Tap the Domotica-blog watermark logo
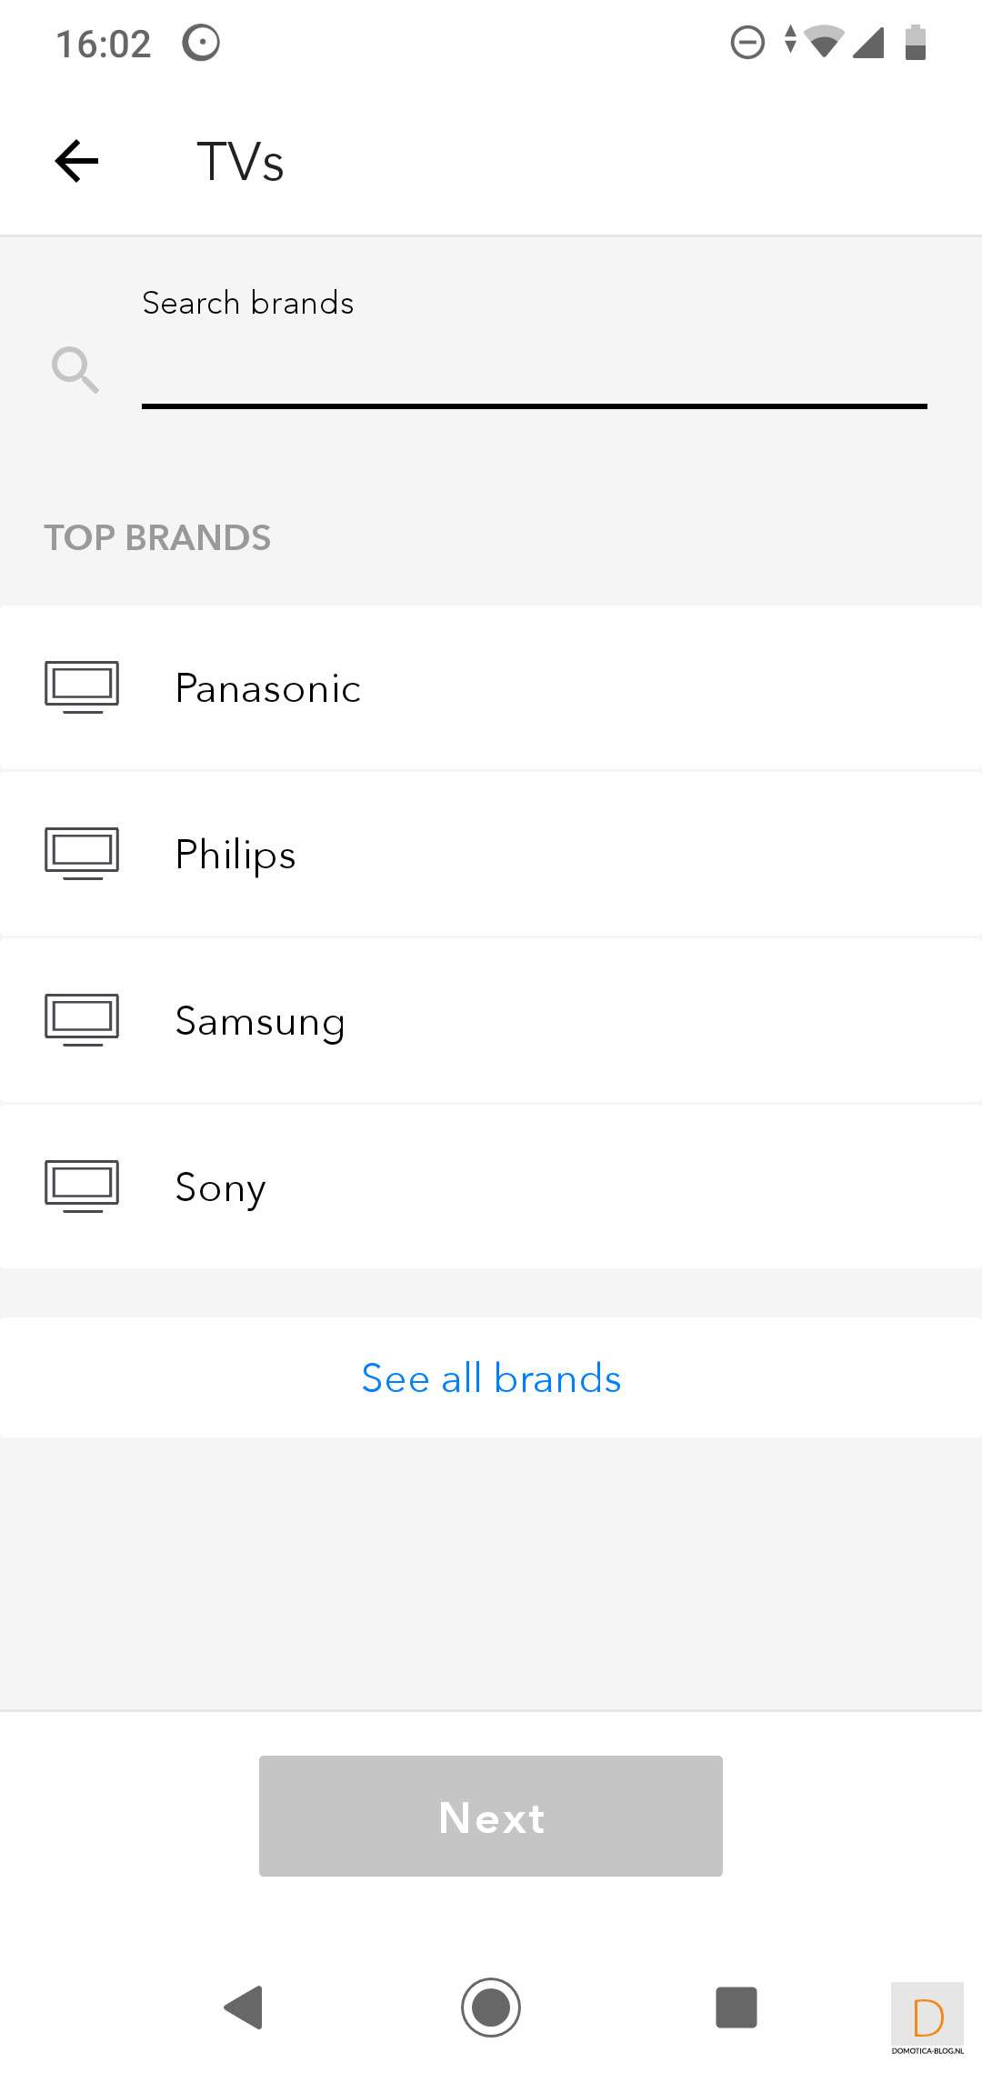 click(x=927, y=2018)
